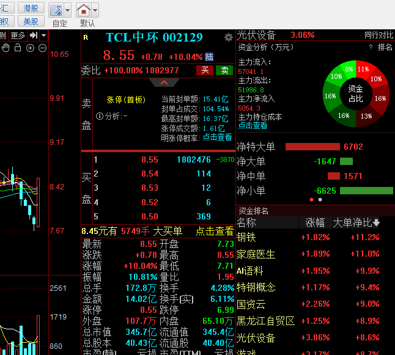395x355 pixels.
Task: Click the 默认 home layout icon
Action: (84, 10)
